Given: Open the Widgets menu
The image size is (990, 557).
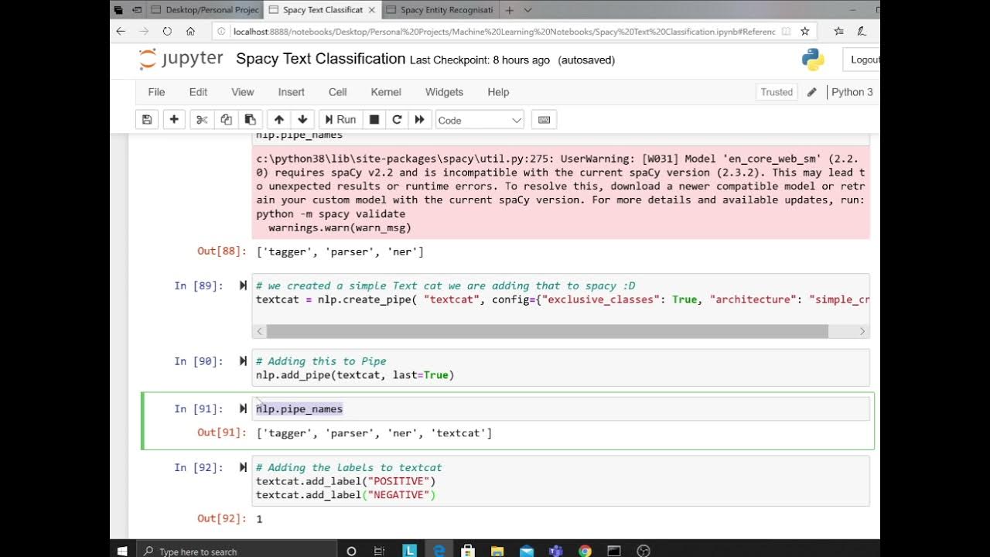Looking at the screenshot, I should pyautogui.click(x=444, y=92).
